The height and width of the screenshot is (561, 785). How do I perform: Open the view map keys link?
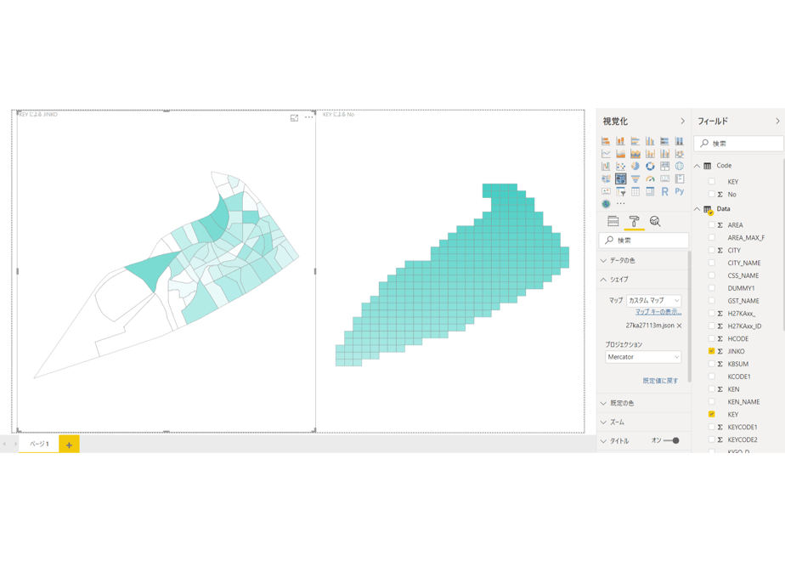tap(658, 312)
